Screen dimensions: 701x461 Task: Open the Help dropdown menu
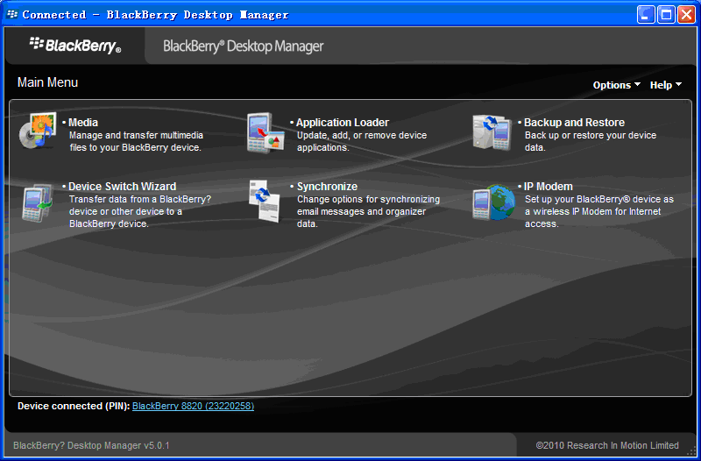point(665,85)
